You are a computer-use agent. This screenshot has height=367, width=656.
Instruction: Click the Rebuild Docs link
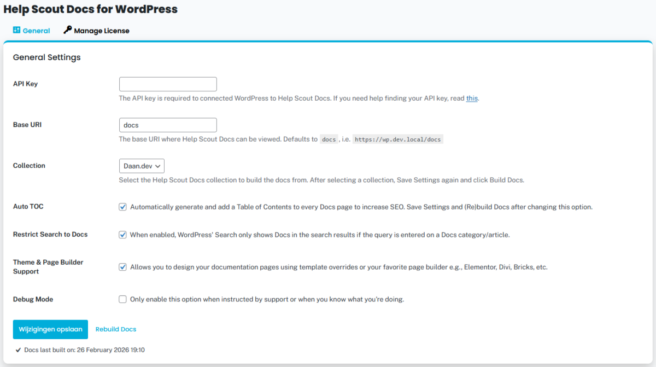pos(116,329)
